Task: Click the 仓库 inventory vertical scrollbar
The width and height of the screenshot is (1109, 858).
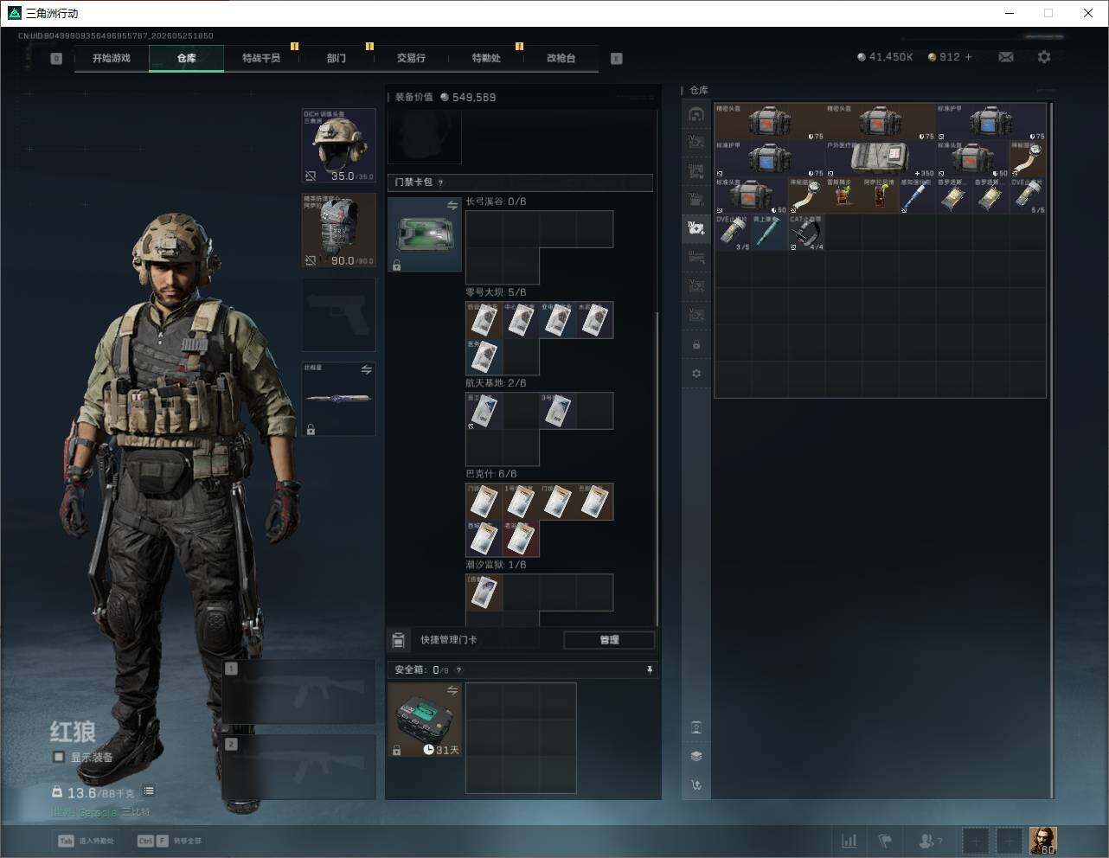Action: [x=1052, y=450]
